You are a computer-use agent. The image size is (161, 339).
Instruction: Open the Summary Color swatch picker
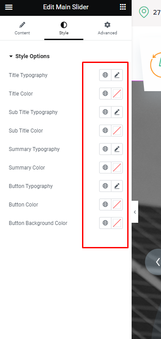click(x=117, y=167)
